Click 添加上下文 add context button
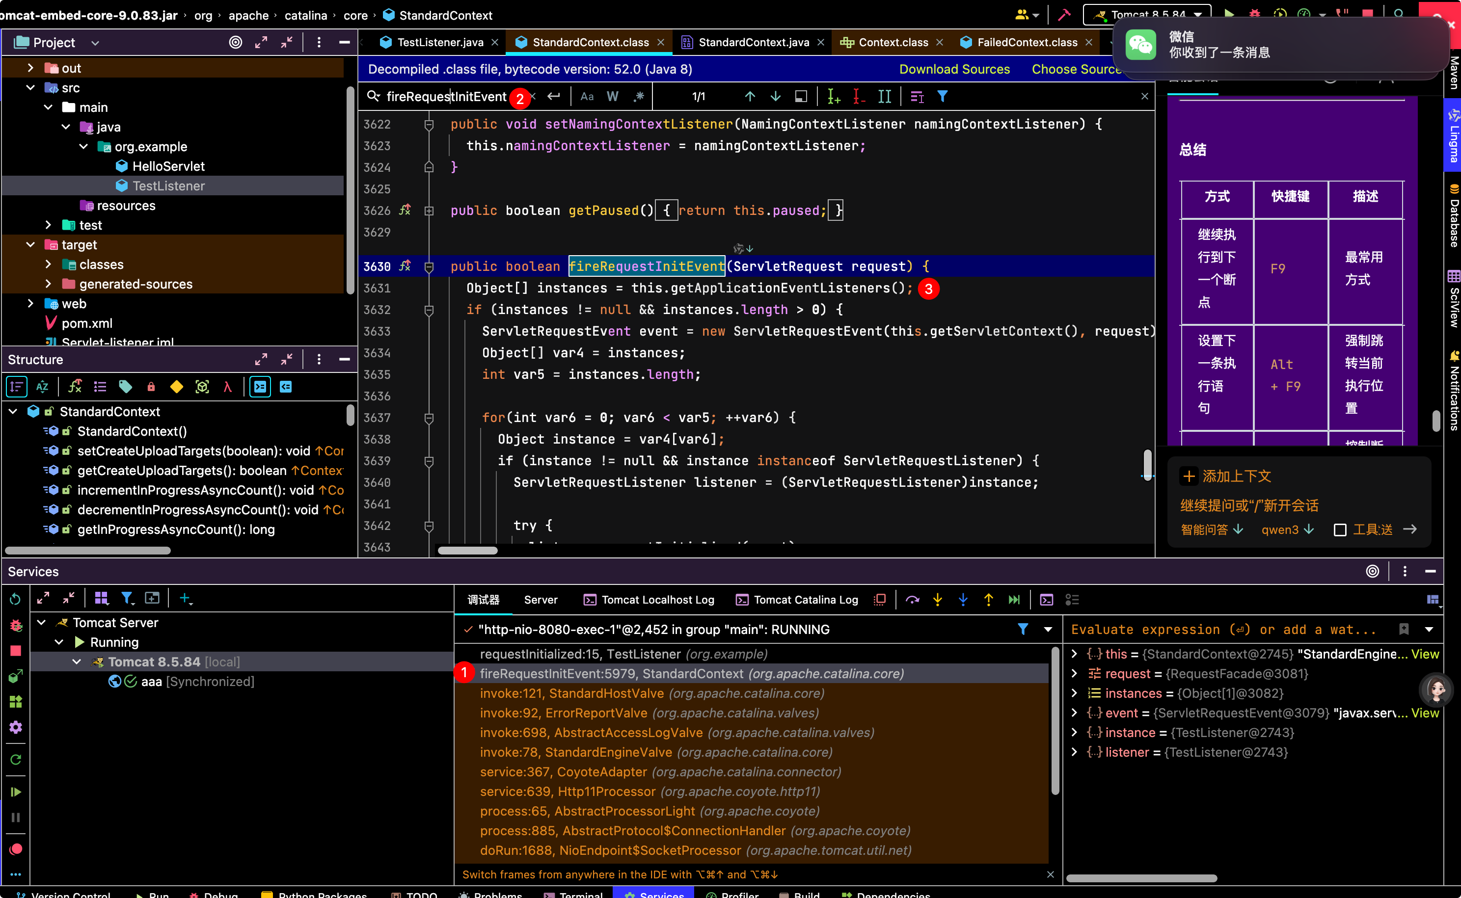This screenshot has width=1461, height=898. pos(1227,475)
